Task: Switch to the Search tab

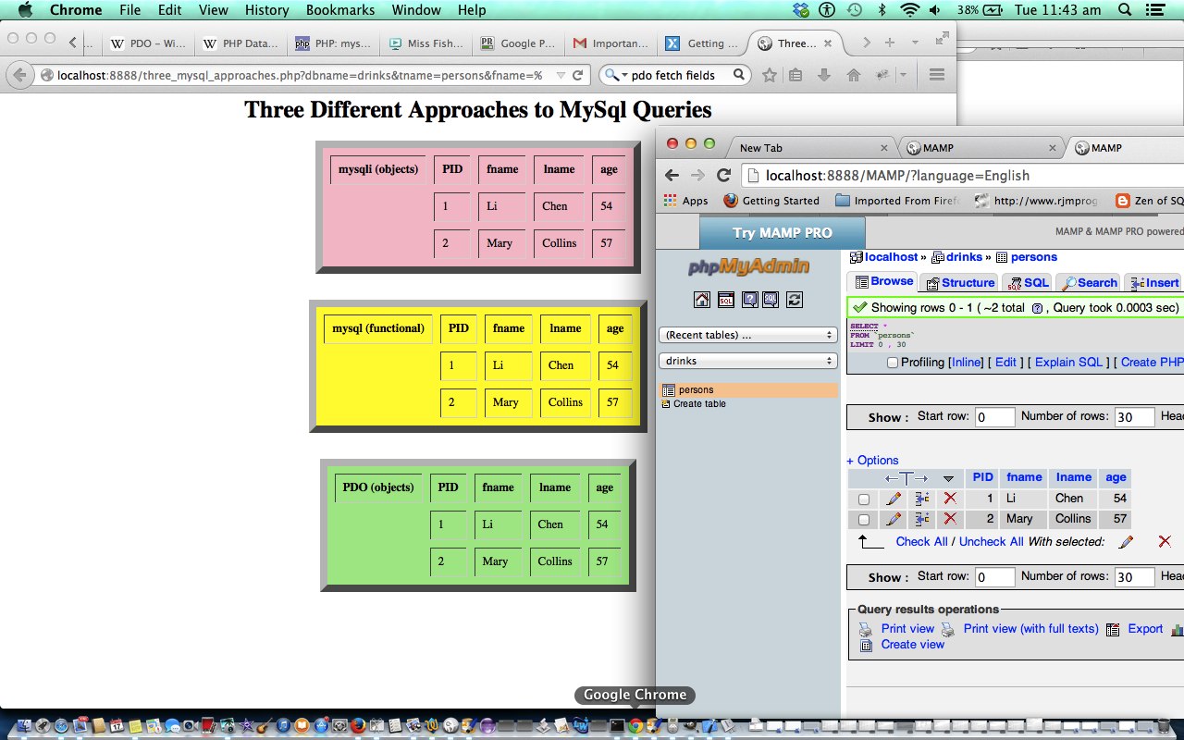Action: (1089, 282)
